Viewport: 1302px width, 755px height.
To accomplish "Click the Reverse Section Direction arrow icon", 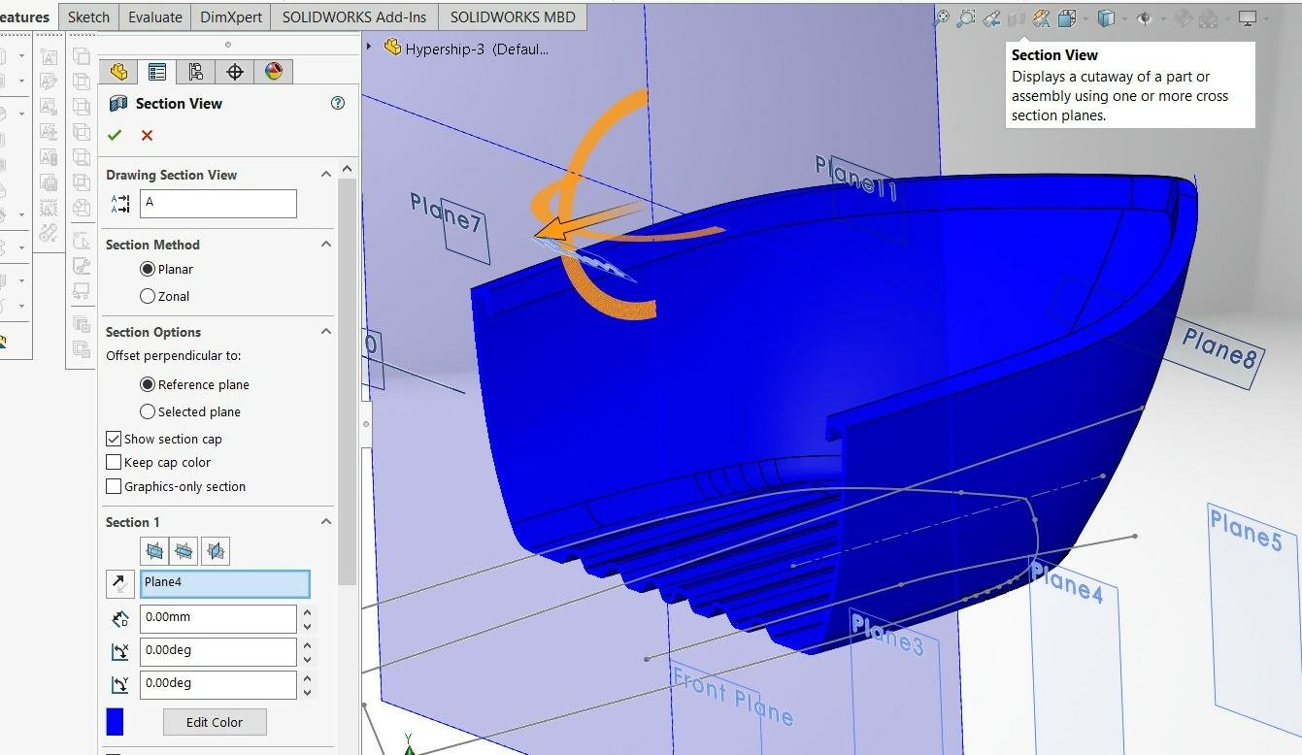I will pos(119,583).
